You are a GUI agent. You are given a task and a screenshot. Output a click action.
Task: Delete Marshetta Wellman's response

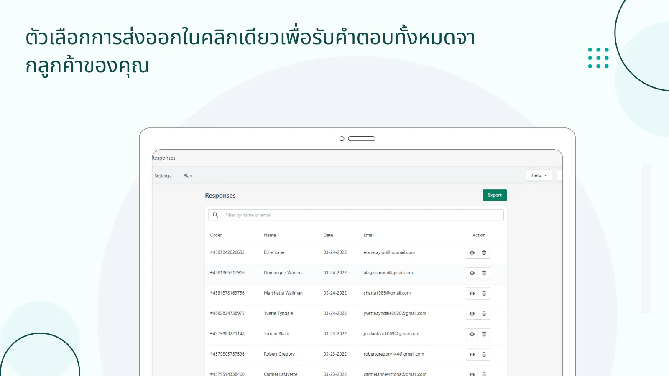click(484, 294)
